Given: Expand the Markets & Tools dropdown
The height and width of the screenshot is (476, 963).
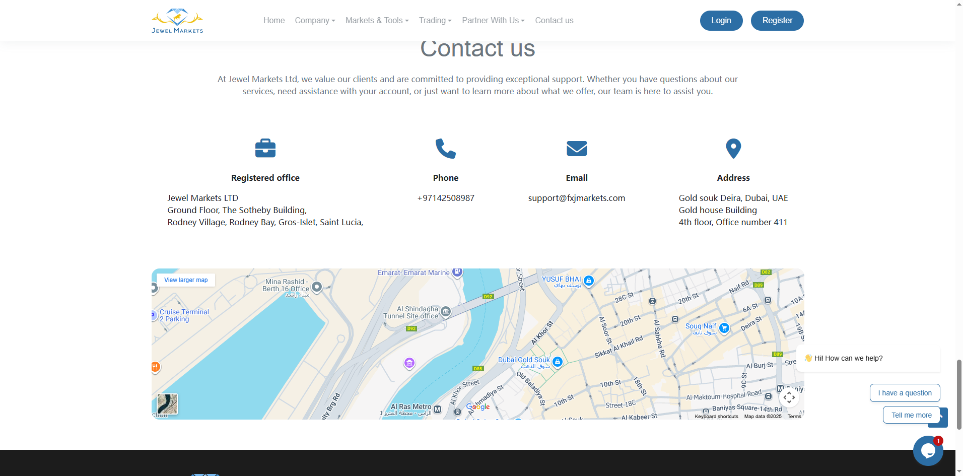Looking at the screenshot, I should pyautogui.click(x=377, y=21).
